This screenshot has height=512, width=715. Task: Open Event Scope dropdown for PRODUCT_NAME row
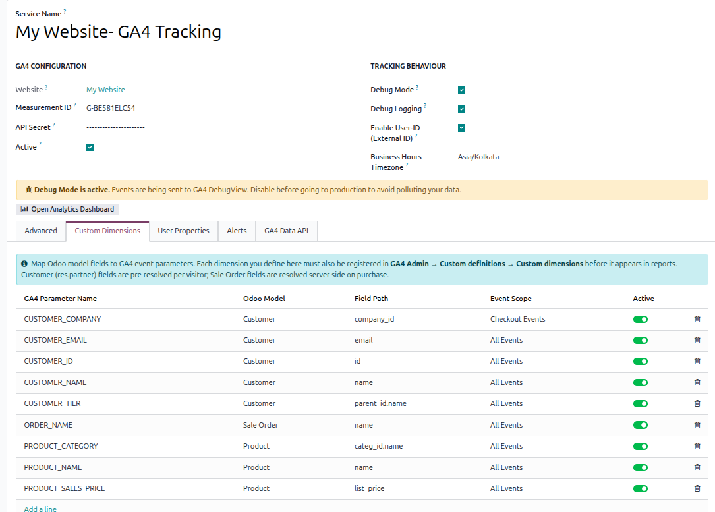(x=506, y=467)
